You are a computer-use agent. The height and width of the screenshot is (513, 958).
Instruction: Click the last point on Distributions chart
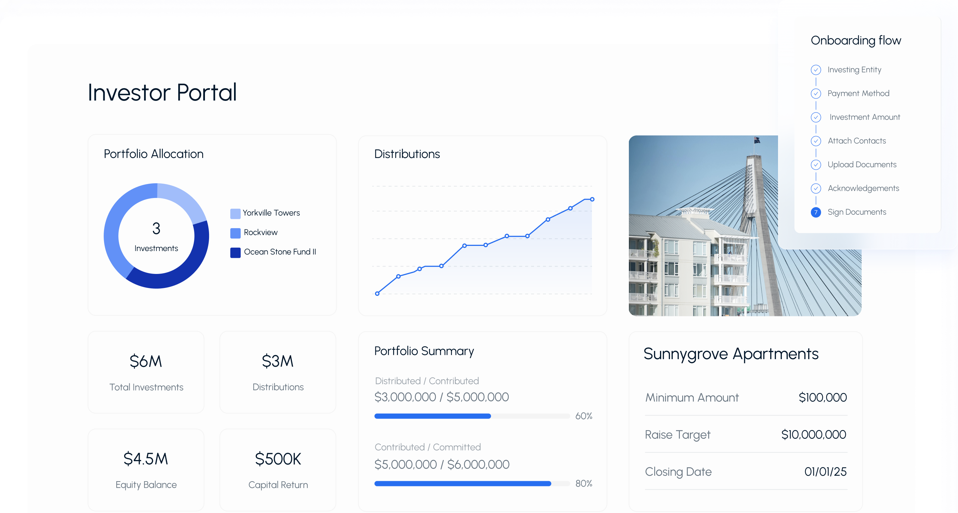coord(592,200)
